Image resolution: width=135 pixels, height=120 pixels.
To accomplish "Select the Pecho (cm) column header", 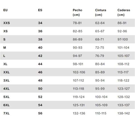I will (77, 13).
